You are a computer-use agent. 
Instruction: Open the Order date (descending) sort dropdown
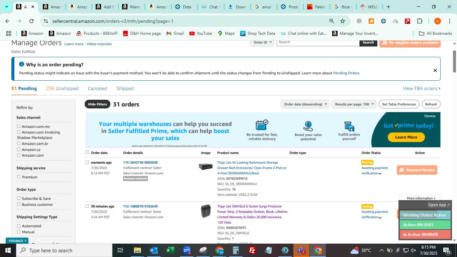(305, 104)
